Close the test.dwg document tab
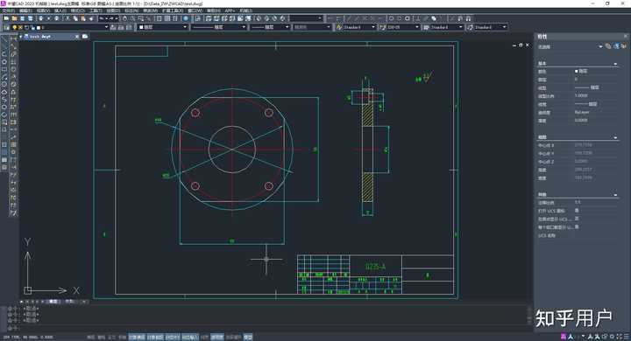The width and height of the screenshot is (631, 341). (77, 37)
